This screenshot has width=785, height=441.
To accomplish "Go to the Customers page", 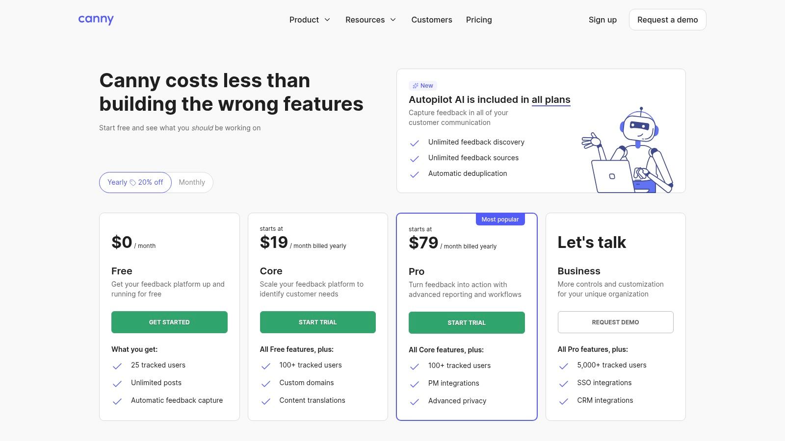I will [x=432, y=20].
